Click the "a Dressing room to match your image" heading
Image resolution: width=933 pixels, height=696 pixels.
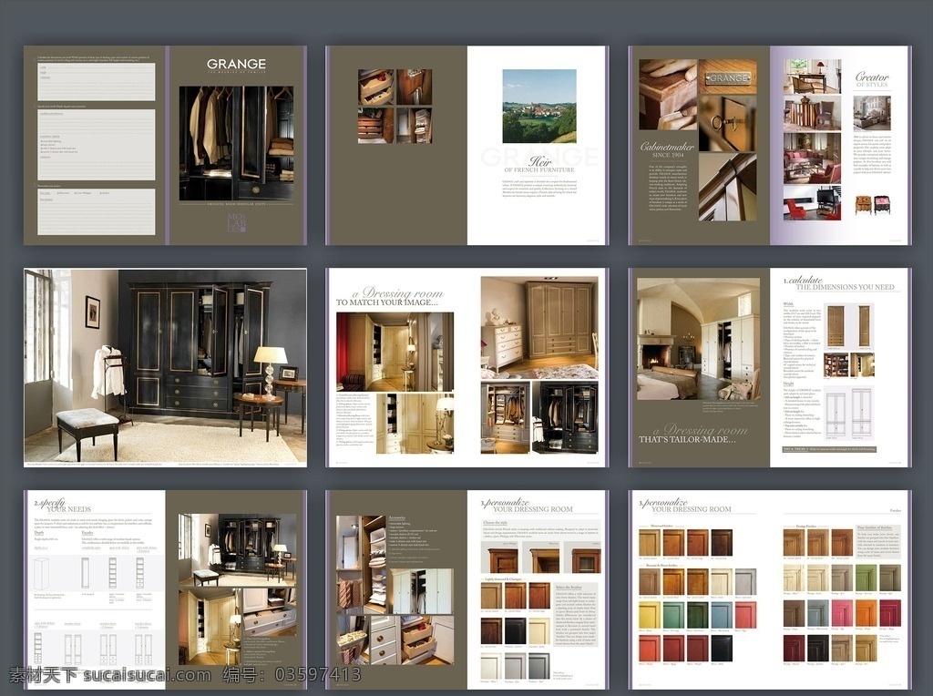[390, 297]
